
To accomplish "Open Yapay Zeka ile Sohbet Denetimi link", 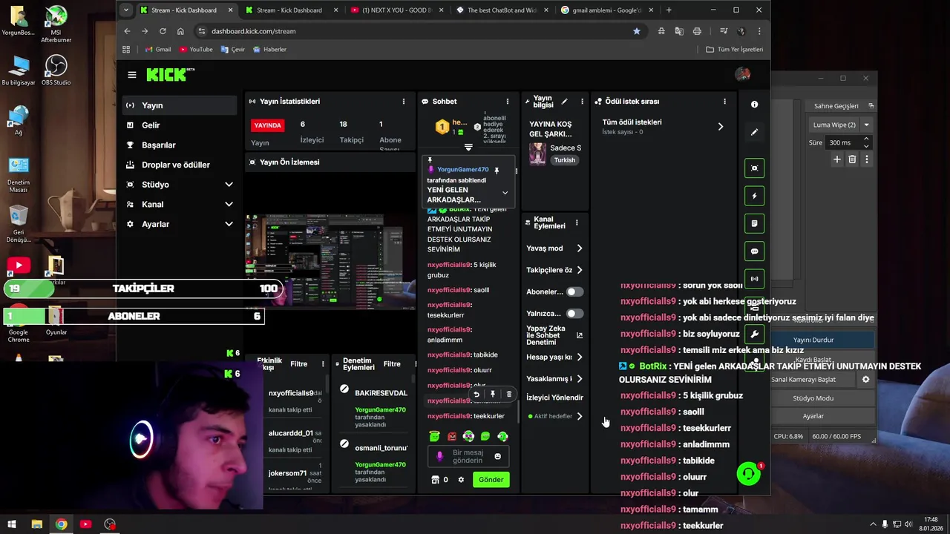I will [554, 335].
